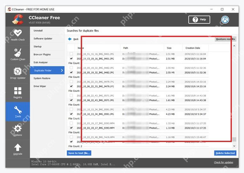The height and width of the screenshot is (173, 244).
Task: Open the Registry cleaner section
Action: click(x=18, y=93)
